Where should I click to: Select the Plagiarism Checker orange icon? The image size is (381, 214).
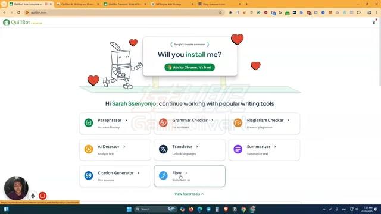pos(238,123)
